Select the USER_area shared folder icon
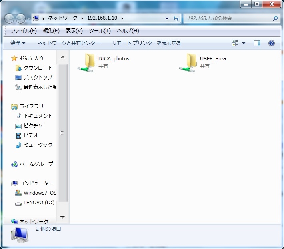Image resolution: width=284 pixels, height=249 pixels. point(188,62)
